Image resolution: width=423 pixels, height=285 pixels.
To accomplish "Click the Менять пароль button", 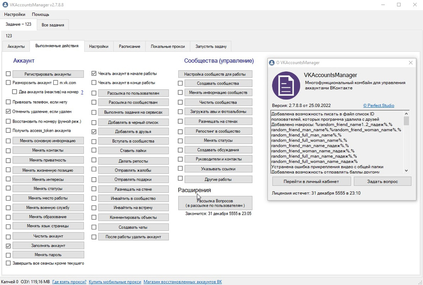I will (x=48, y=255).
